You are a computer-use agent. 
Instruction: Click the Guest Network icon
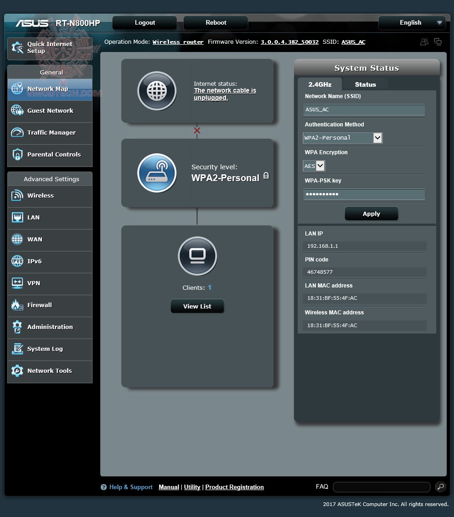[17, 110]
